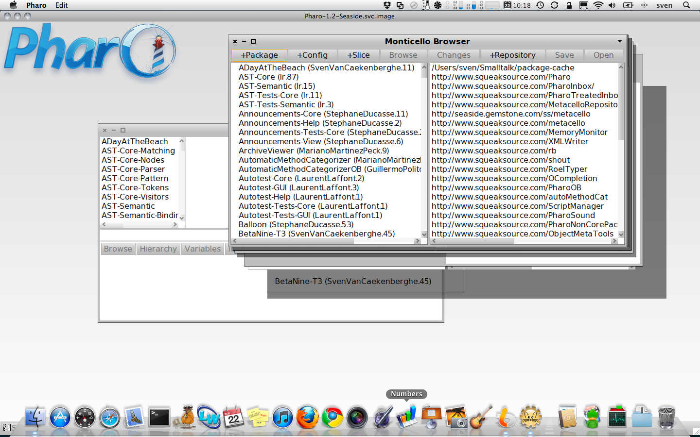Select package Autotest-GUI (LaurentLaffont.3)
The width and height of the screenshot is (700, 437).
click(299, 187)
